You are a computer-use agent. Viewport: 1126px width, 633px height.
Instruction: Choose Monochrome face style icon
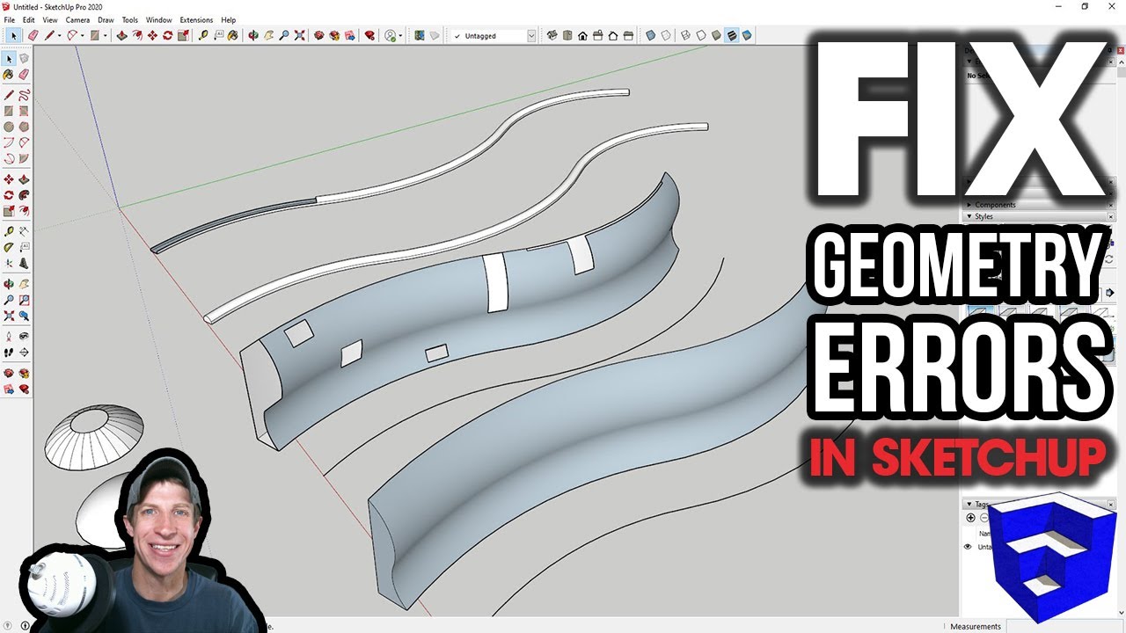[747, 35]
